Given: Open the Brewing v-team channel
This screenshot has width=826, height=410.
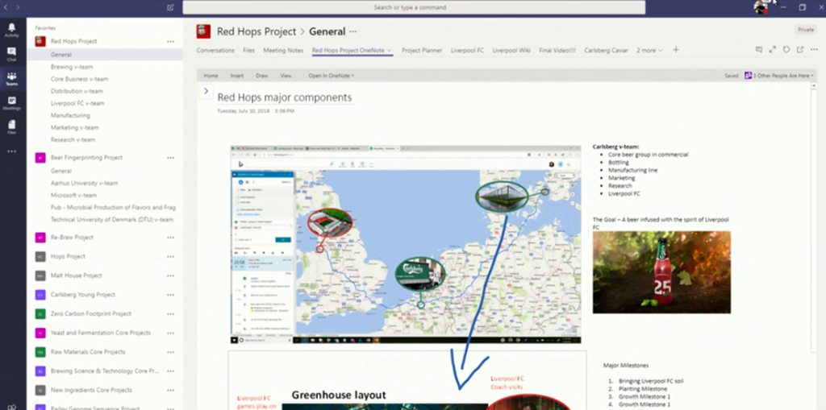Looking at the screenshot, I should [73, 67].
